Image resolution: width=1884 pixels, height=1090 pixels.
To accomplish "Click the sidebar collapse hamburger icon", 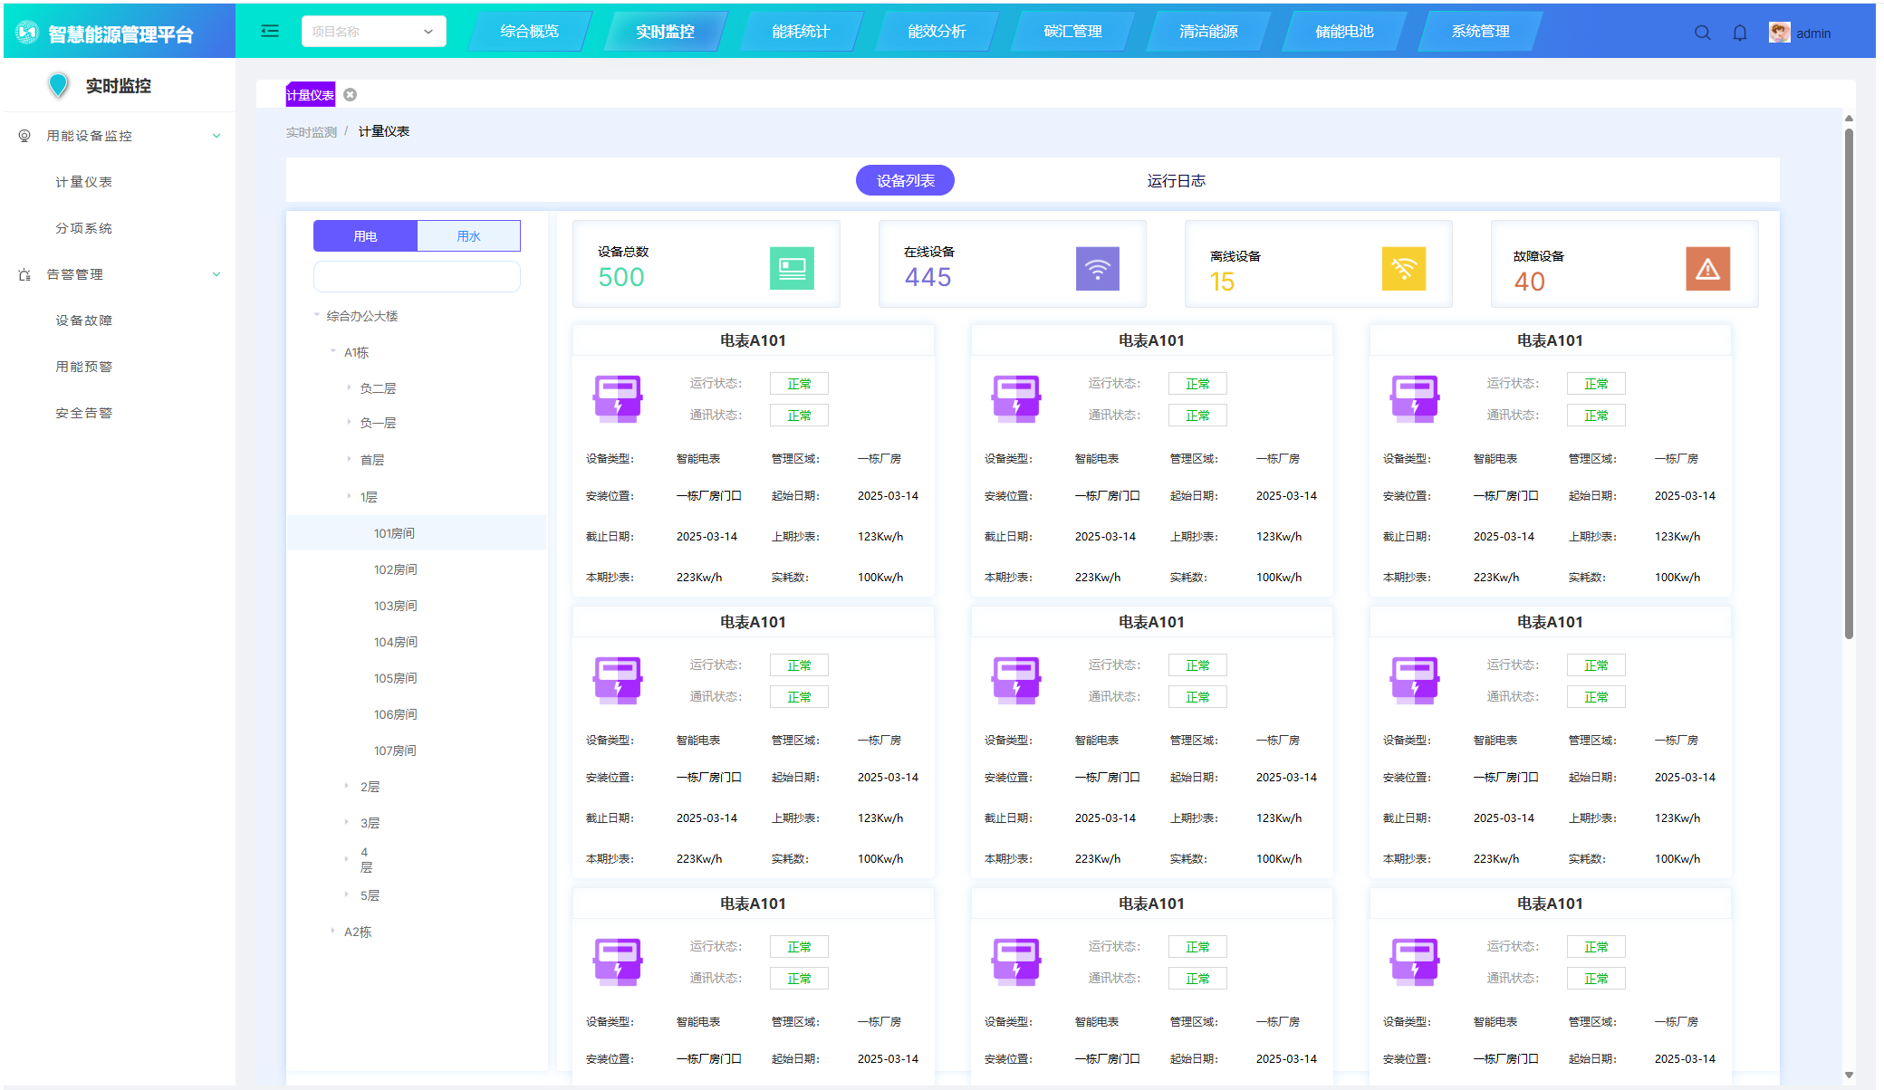I will pos(270,32).
